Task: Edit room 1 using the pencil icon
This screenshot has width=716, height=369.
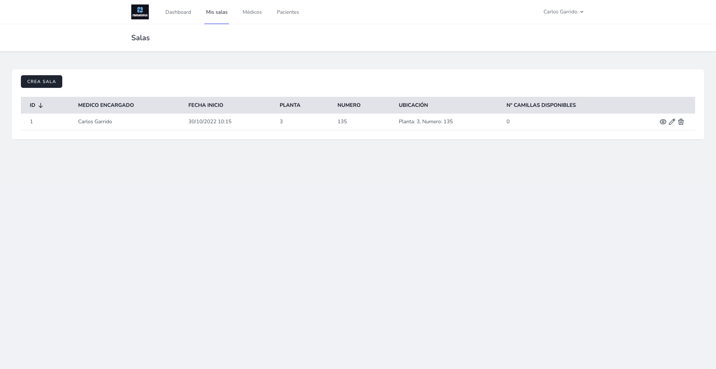Action: [672, 122]
